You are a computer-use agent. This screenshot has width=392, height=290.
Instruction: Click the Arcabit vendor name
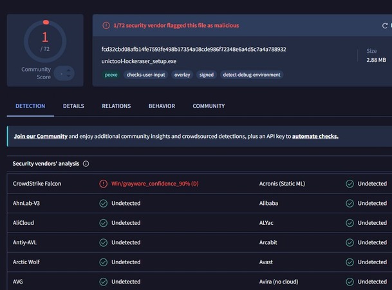[x=268, y=242]
